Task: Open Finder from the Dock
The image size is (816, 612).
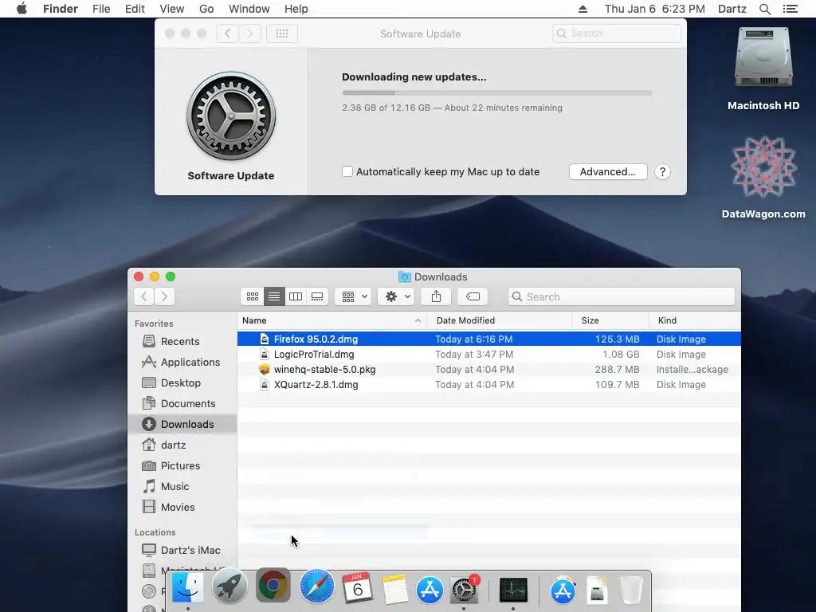Action: point(187,588)
